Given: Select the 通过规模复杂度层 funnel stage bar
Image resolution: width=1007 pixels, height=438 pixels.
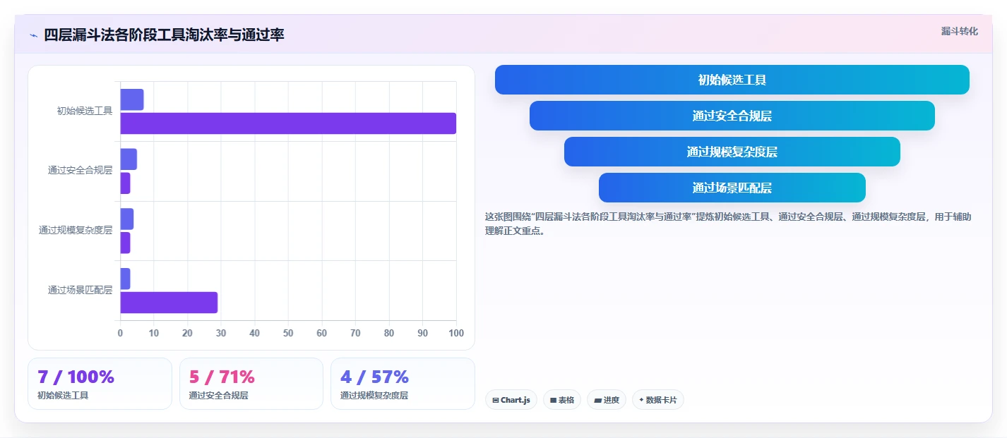Looking at the screenshot, I should click(x=732, y=152).
